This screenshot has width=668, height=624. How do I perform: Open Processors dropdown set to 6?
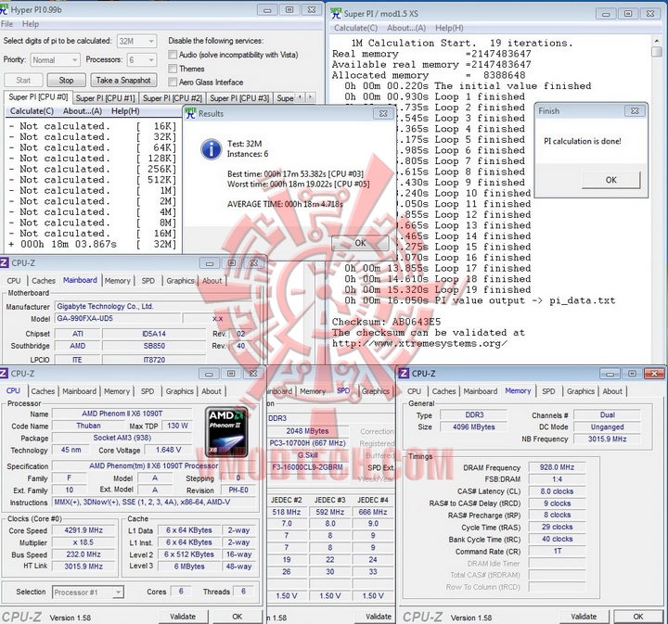click(142, 60)
